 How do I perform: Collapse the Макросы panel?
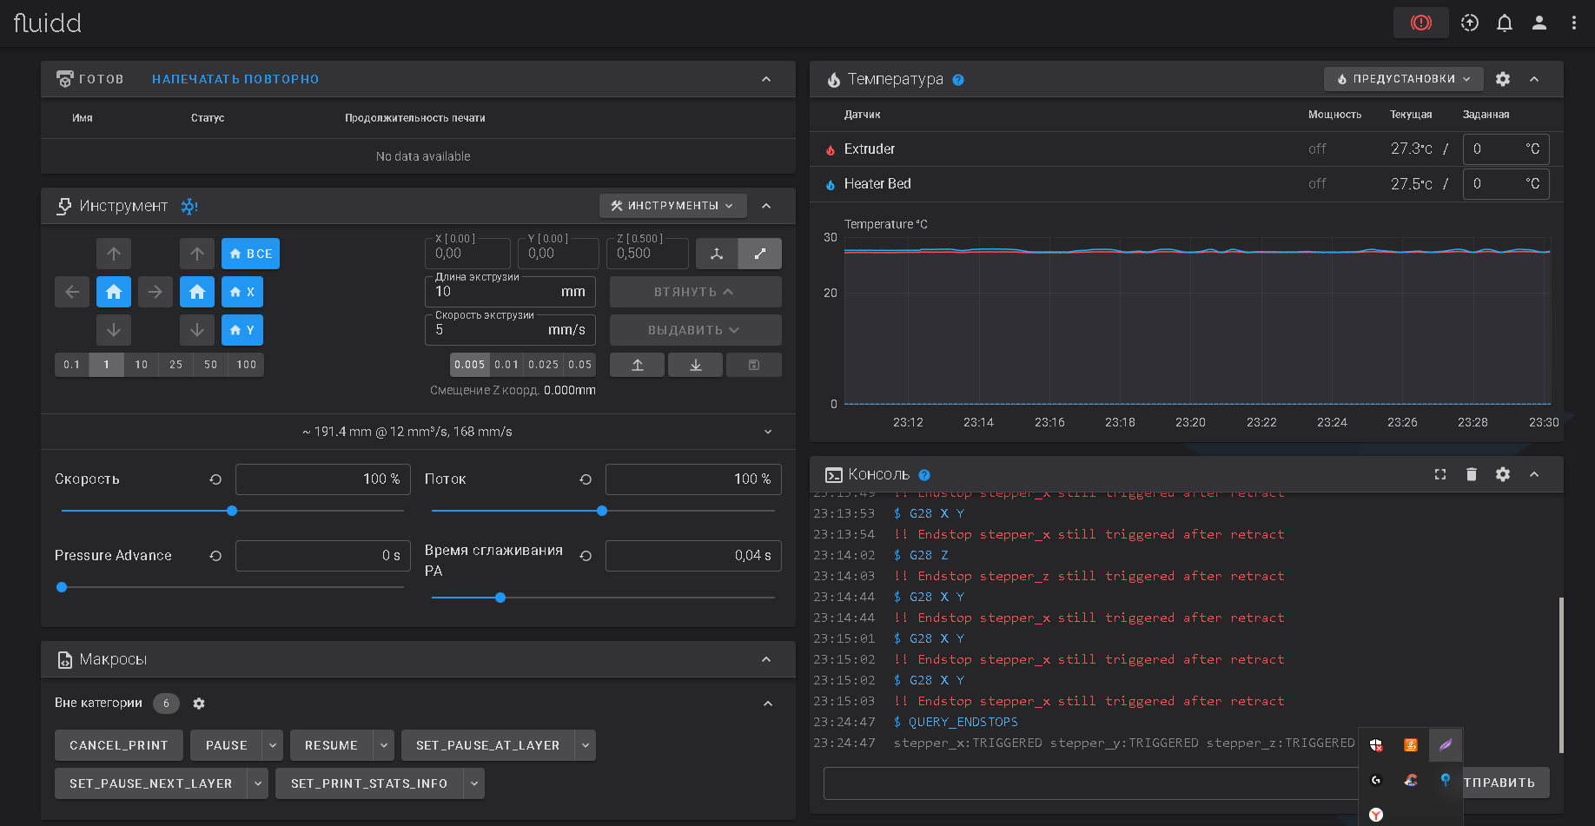(765, 659)
